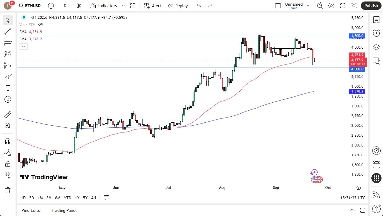383x216 pixels.
Task: Expand the chart legend arrow
Action: click(x=23, y=46)
